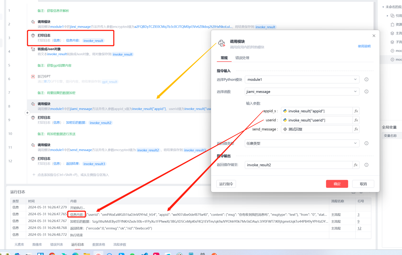402x255 pixels.
Task: Click the 打印日志 icon on line 9
Action: 33,118
